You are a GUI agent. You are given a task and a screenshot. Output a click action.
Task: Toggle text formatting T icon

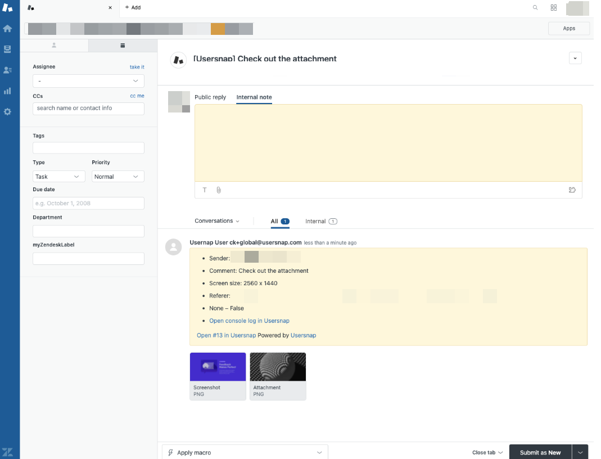point(205,190)
